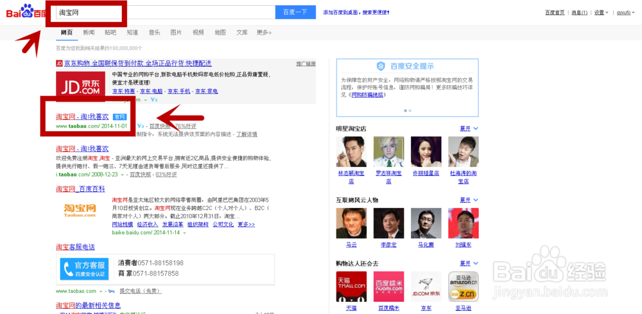Expand the 更多» tab menu
This screenshot has height=314, width=642.
click(264, 32)
